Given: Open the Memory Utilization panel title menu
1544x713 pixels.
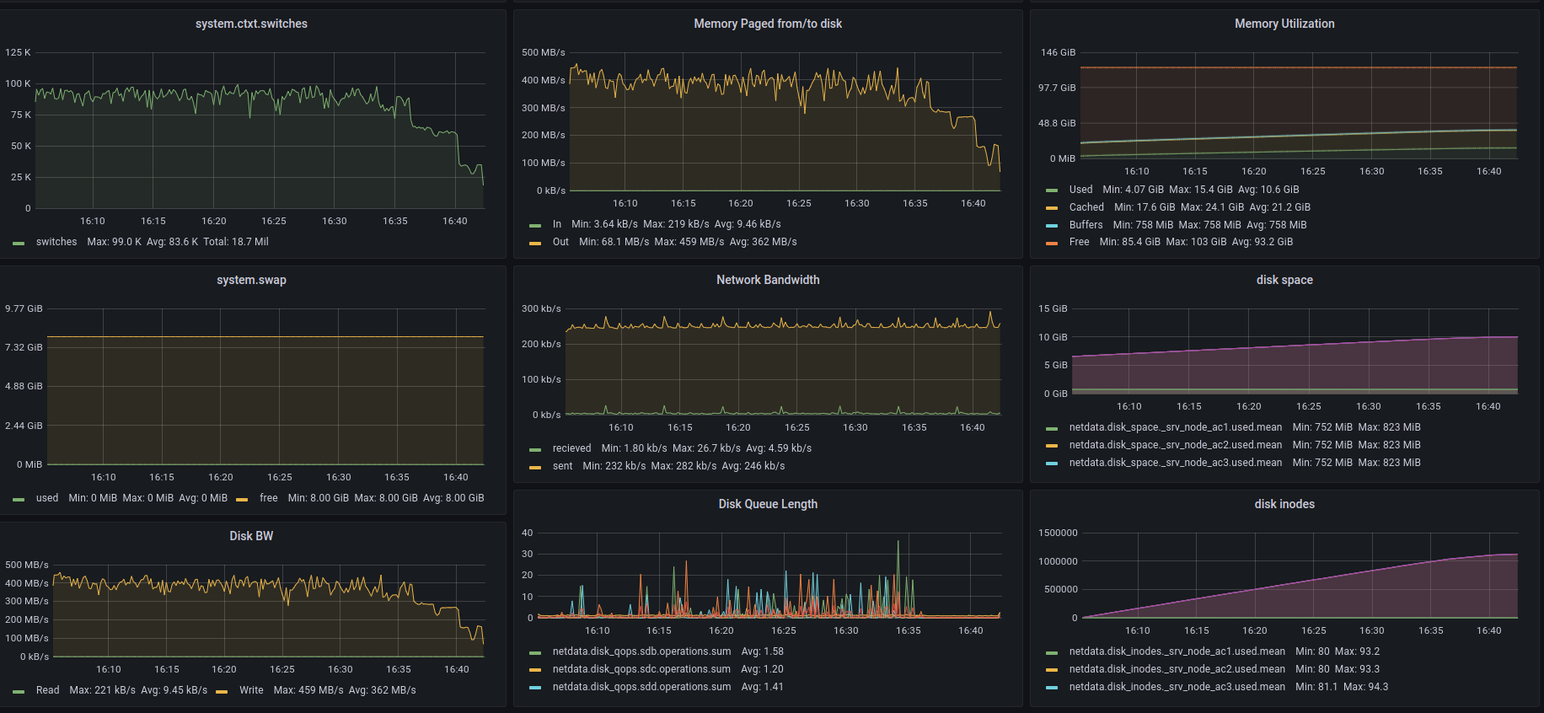Looking at the screenshot, I should 1284,24.
